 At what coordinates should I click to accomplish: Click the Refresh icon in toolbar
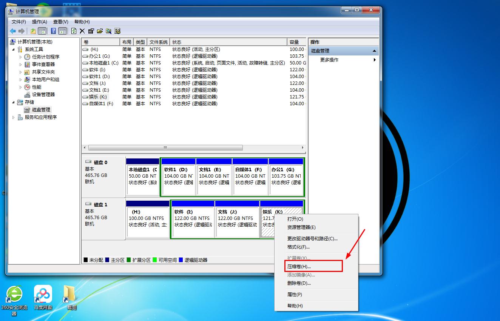pos(74,31)
